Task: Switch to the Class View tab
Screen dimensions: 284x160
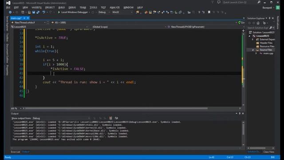Action: [x=268, y=152]
